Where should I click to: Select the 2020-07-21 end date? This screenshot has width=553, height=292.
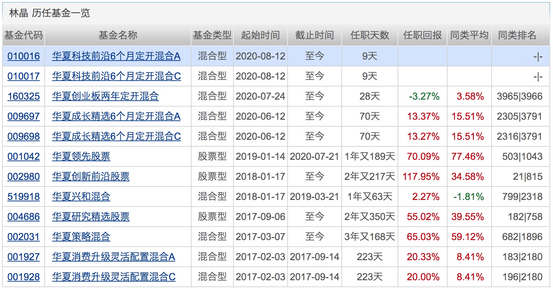click(314, 156)
